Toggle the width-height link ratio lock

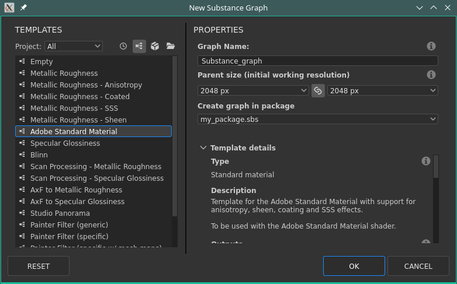click(318, 91)
